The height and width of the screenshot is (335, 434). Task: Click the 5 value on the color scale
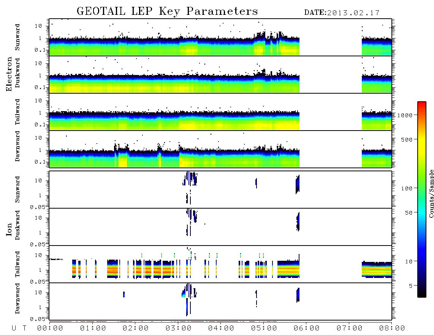(x=411, y=286)
